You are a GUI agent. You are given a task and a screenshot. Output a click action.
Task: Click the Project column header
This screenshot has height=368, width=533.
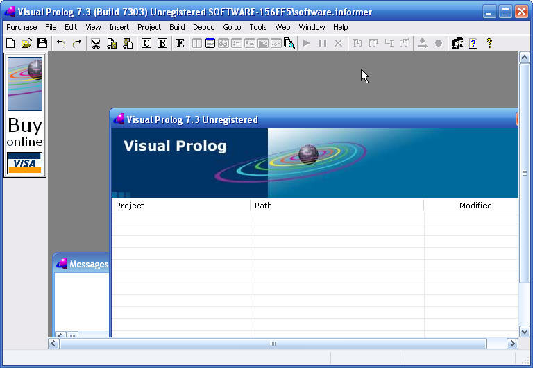pyautogui.click(x=180, y=206)
